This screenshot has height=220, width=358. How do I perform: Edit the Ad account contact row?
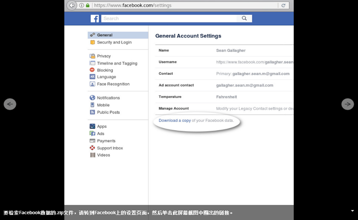coord(224,85)
